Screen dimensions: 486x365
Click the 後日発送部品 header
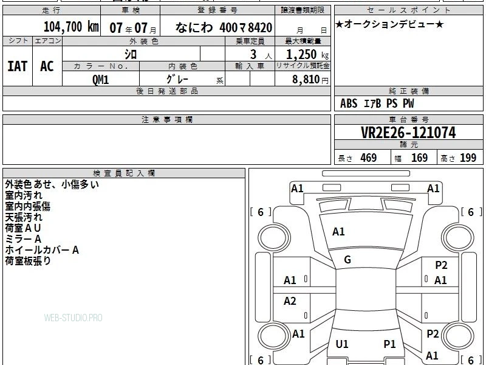[166, 91]
